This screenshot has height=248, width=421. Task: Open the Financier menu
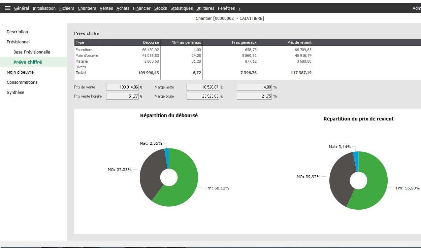[141, 8]
